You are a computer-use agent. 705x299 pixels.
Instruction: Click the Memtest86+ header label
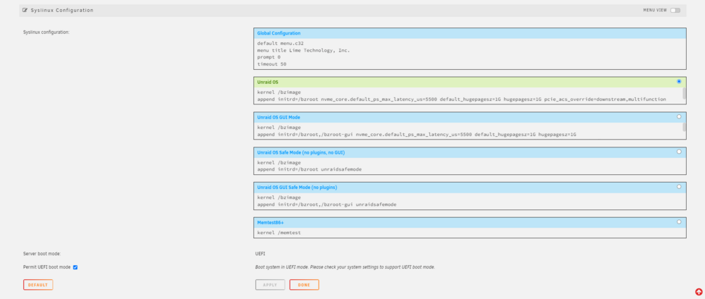coord(270,223)
